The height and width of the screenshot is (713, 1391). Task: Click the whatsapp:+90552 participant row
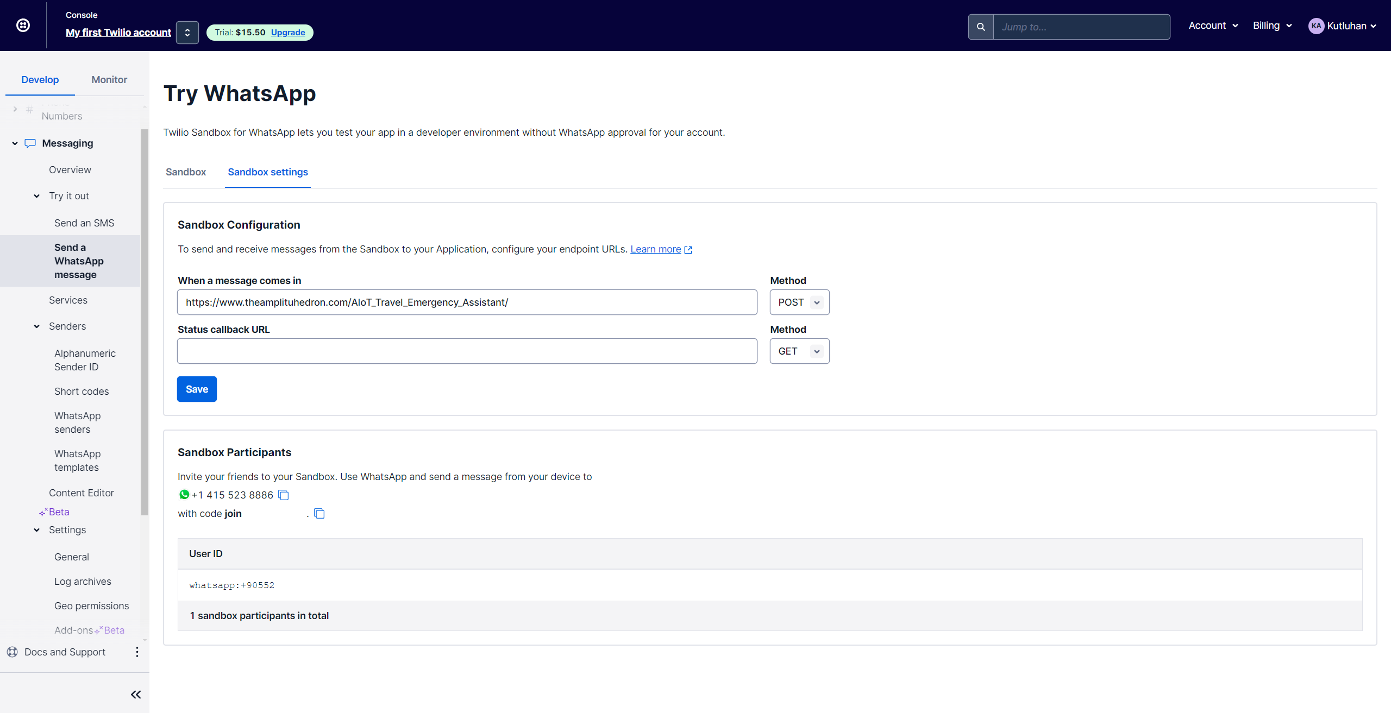coord(770,585)
